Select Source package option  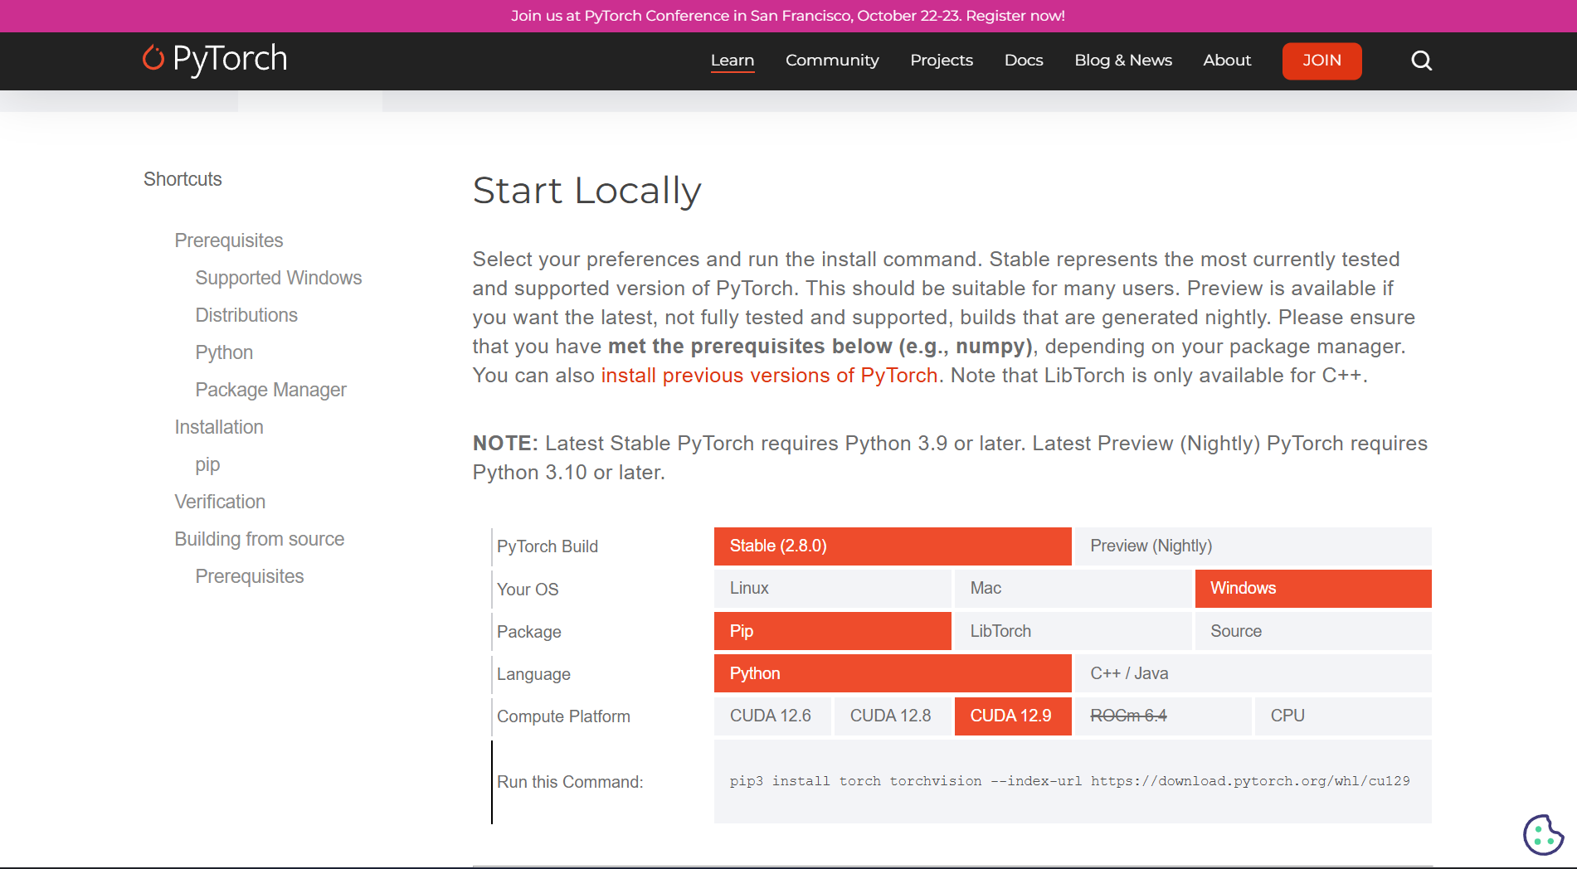1313,631
